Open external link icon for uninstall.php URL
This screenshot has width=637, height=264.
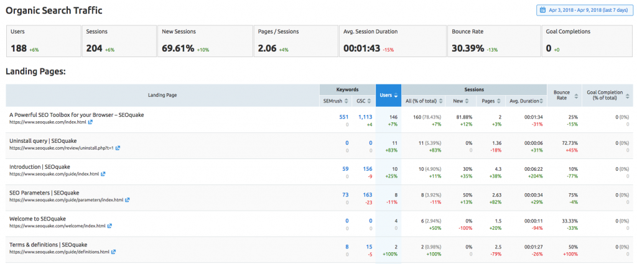[x=118, y=148]
